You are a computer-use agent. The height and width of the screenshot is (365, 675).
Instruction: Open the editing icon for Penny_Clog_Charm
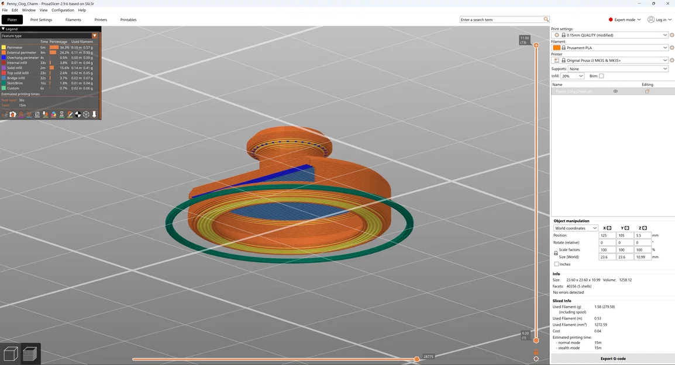647,92
